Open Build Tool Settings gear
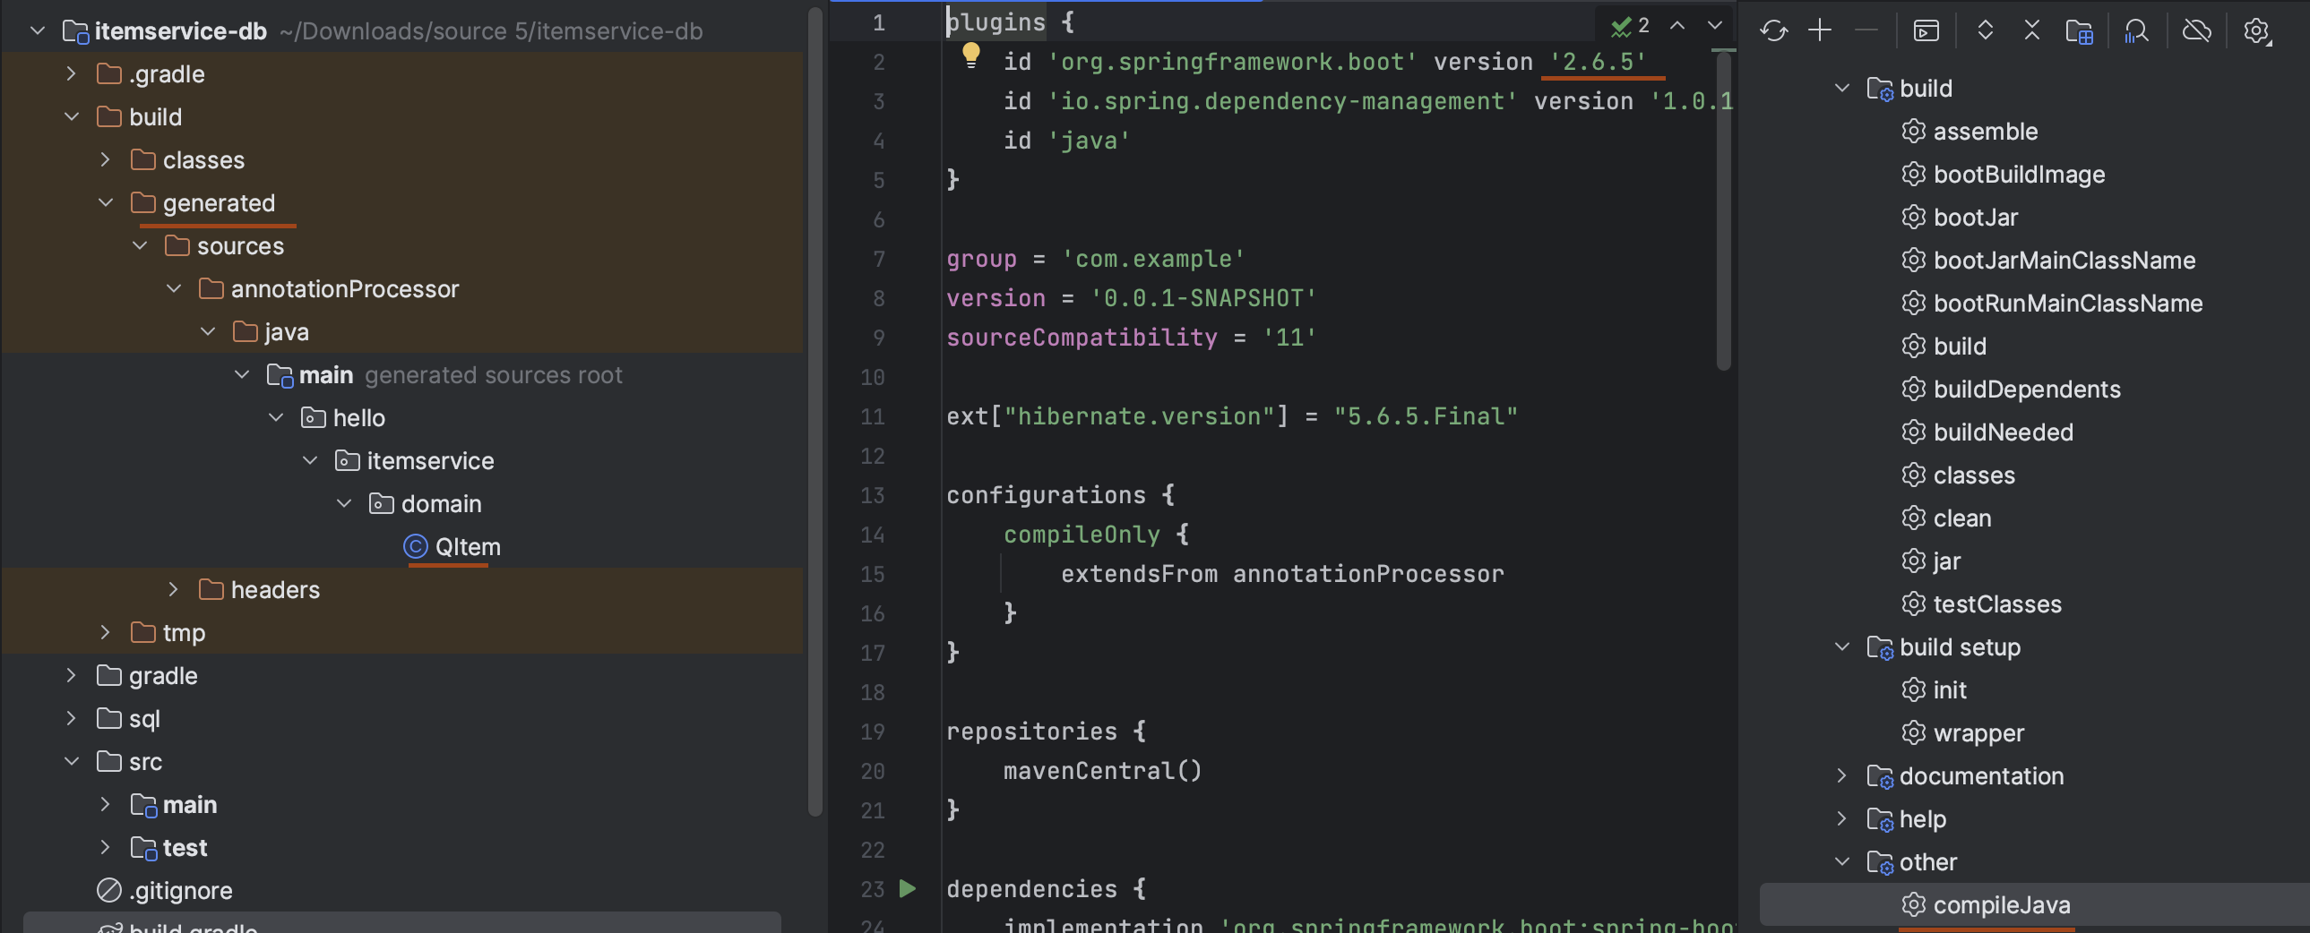 point(2256,31)
